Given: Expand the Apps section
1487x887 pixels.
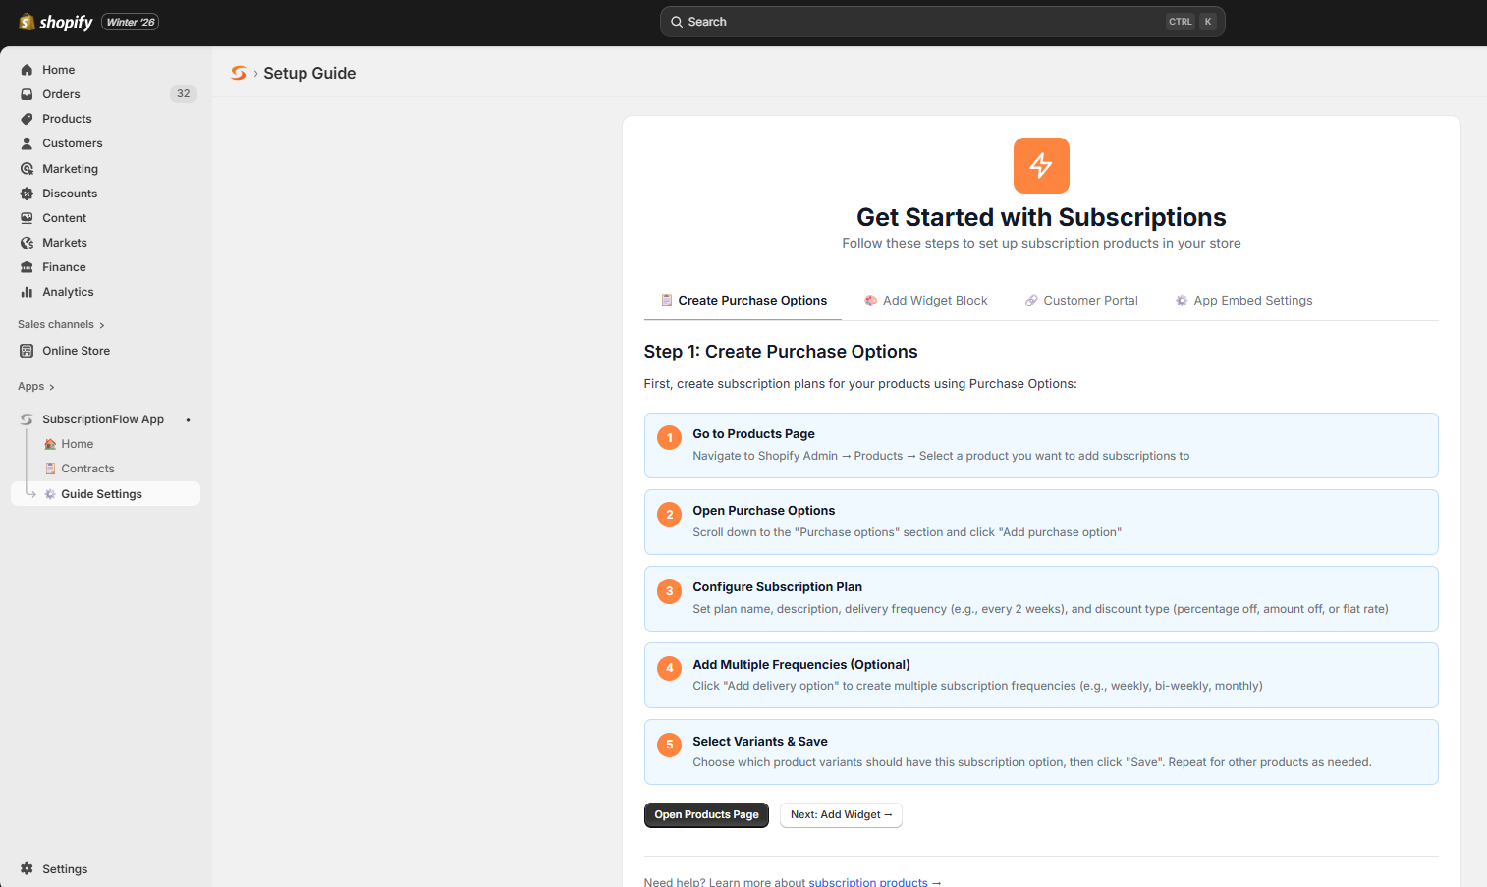Looking at the screenshot, I should tap(36, 387).
